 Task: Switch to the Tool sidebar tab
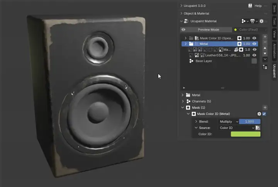(x=275, y=21)
